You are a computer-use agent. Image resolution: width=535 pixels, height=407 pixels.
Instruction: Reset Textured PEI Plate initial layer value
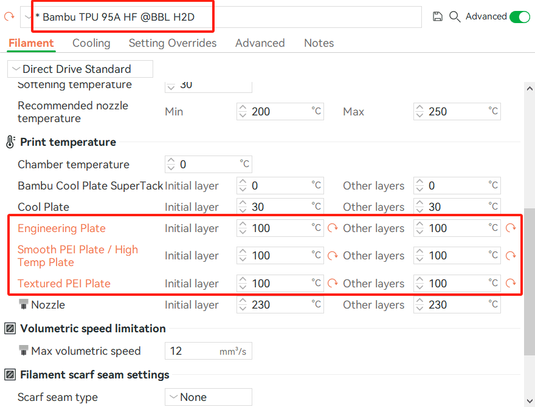tap(333, 283)
